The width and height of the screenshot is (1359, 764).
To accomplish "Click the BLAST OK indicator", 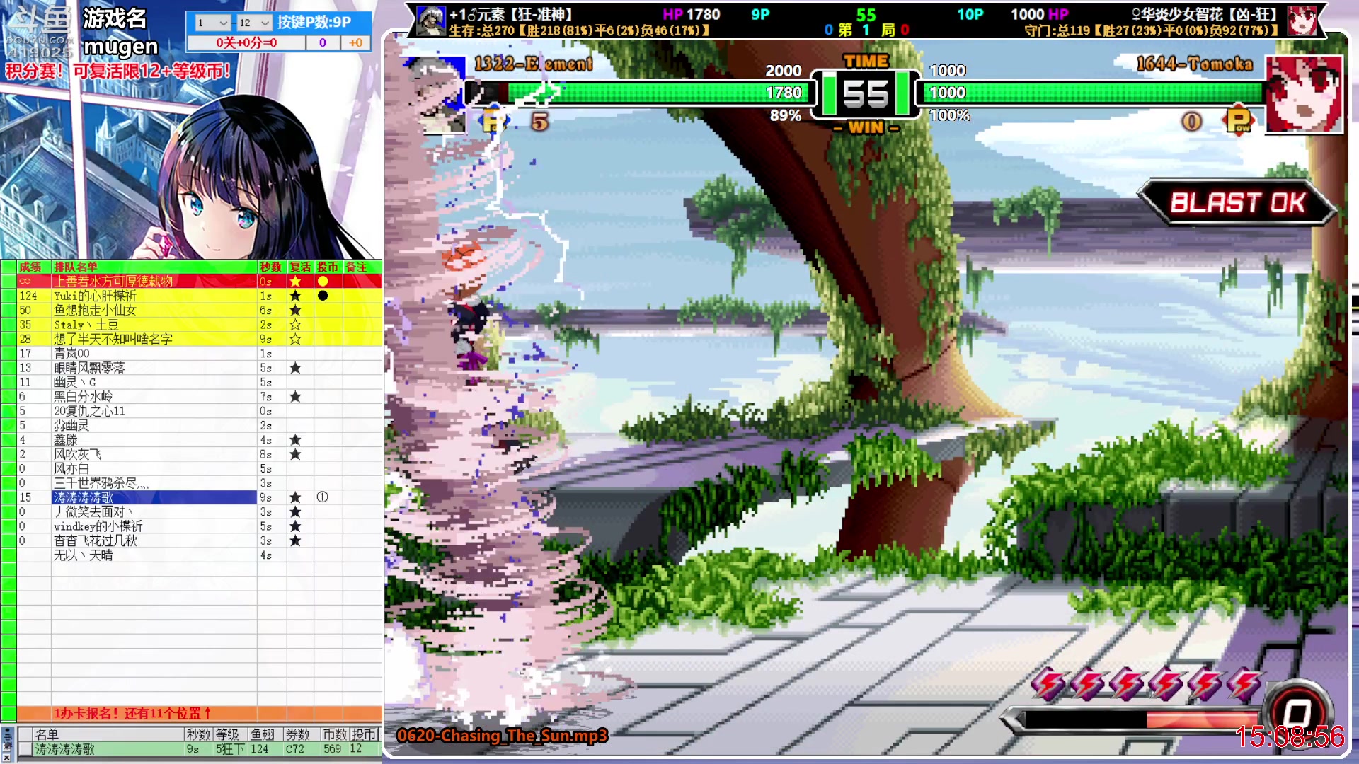I will (x=1237, y=203).
